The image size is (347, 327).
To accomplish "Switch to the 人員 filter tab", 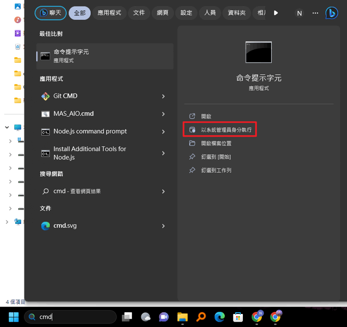I will click(210, 13).
